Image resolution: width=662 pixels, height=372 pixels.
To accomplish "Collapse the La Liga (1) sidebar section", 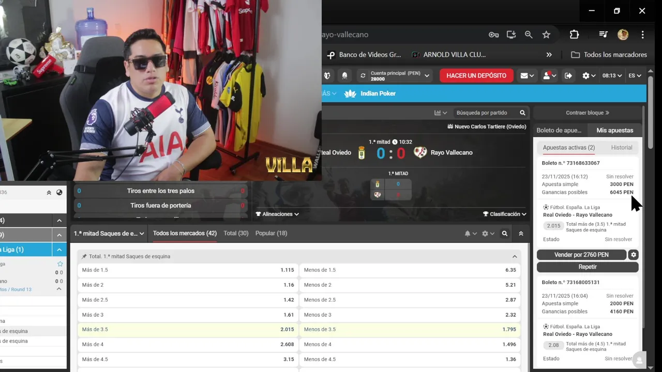I will 59,250.
